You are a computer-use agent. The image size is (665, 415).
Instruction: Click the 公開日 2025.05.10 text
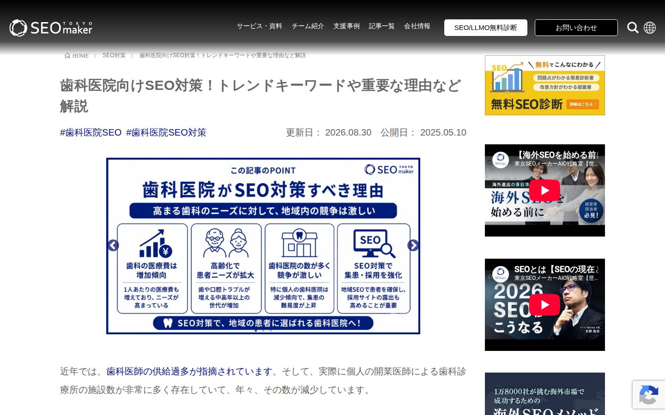point(423,132)
